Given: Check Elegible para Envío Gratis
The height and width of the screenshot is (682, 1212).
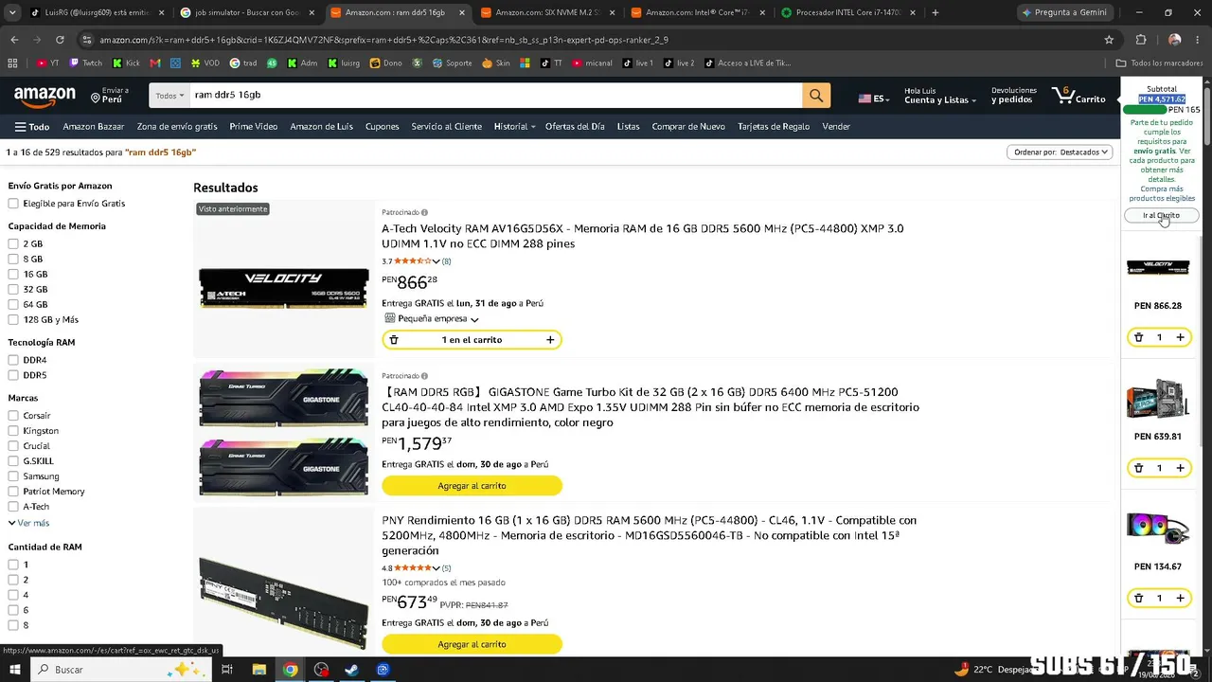Looking at the screenshot, I should (x=13, y=204).
